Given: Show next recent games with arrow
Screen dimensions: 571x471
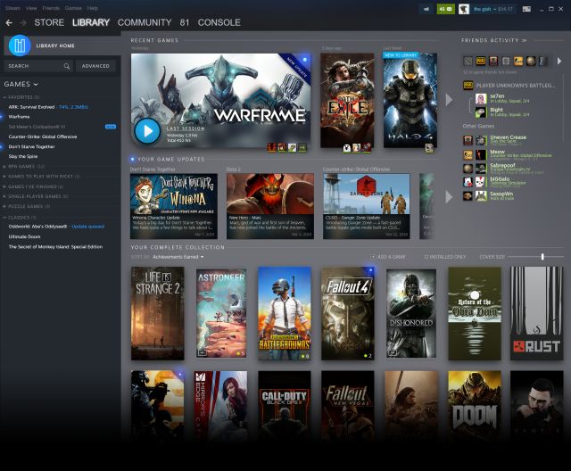Looking at the screenshot, I should (x=449, y=98).
